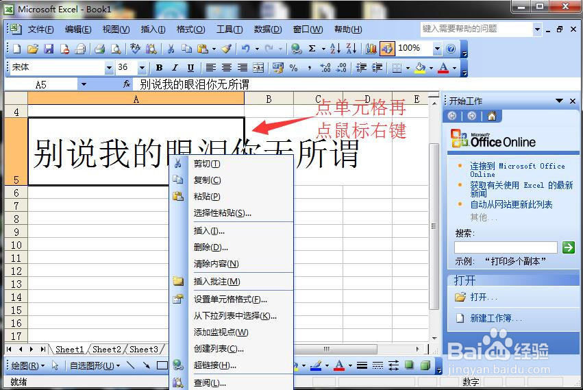Viewport: 583px width, 390px height.
Task: Click the AutoSum sigma icon
Action: pos(312,49)
